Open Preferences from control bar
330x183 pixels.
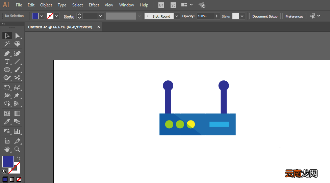pos(294,16)
